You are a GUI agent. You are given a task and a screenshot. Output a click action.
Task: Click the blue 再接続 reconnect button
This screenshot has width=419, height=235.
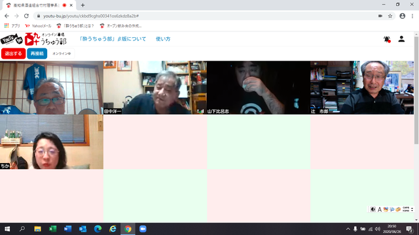point(37,54)
